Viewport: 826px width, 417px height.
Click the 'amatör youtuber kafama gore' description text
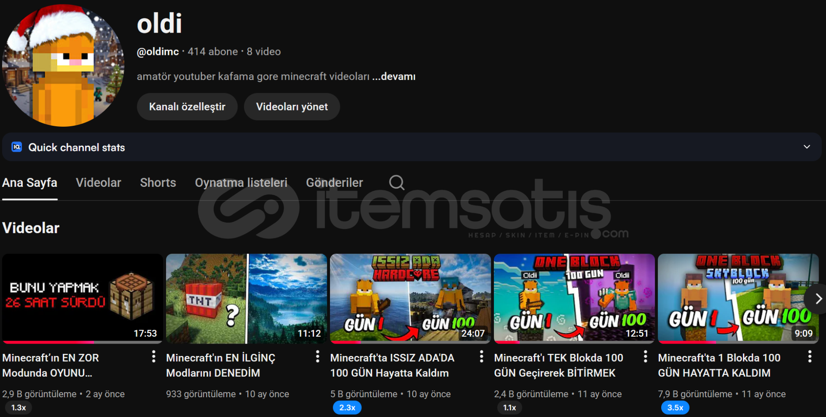coord(253,76)
